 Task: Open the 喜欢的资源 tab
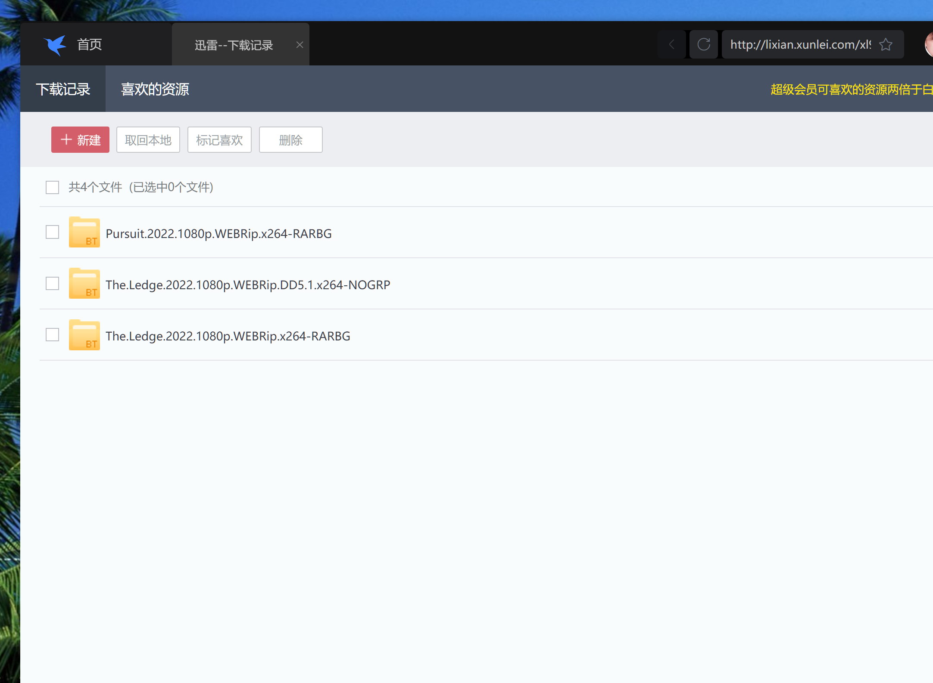[x=155, y=89]
